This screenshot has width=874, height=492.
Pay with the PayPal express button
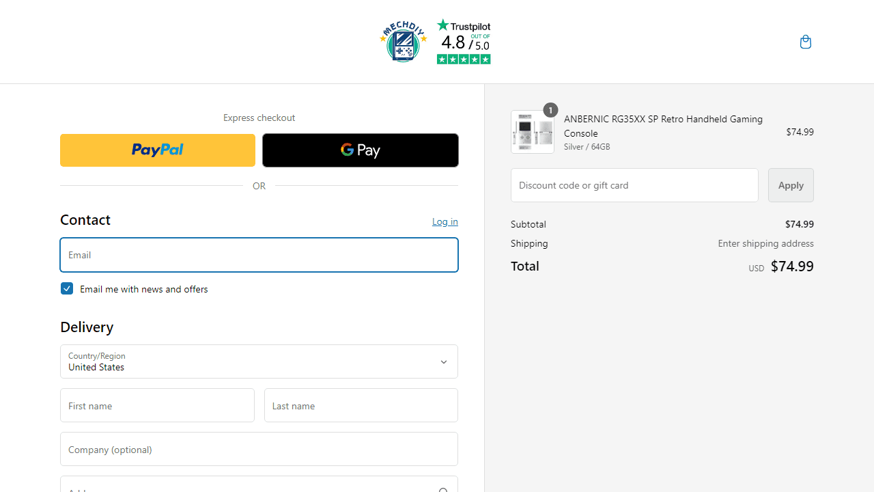pos(158,150)
